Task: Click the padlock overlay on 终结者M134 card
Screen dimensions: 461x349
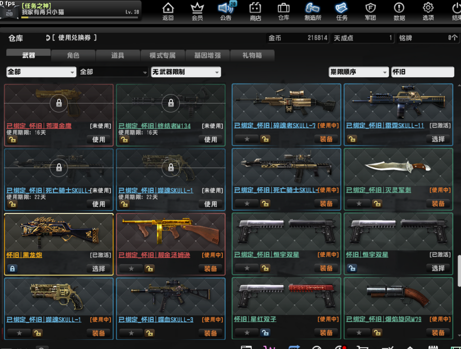Action: coord(171,103)
